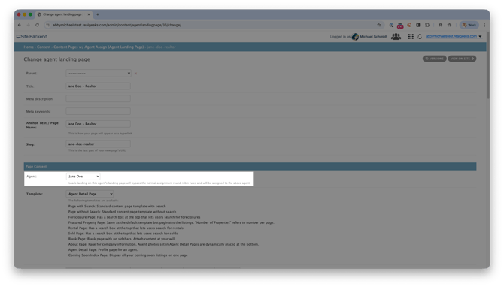Viewport: 504px width, 287px height.
Task: Select the Change agent landing page tab
Action: (63, 14)
